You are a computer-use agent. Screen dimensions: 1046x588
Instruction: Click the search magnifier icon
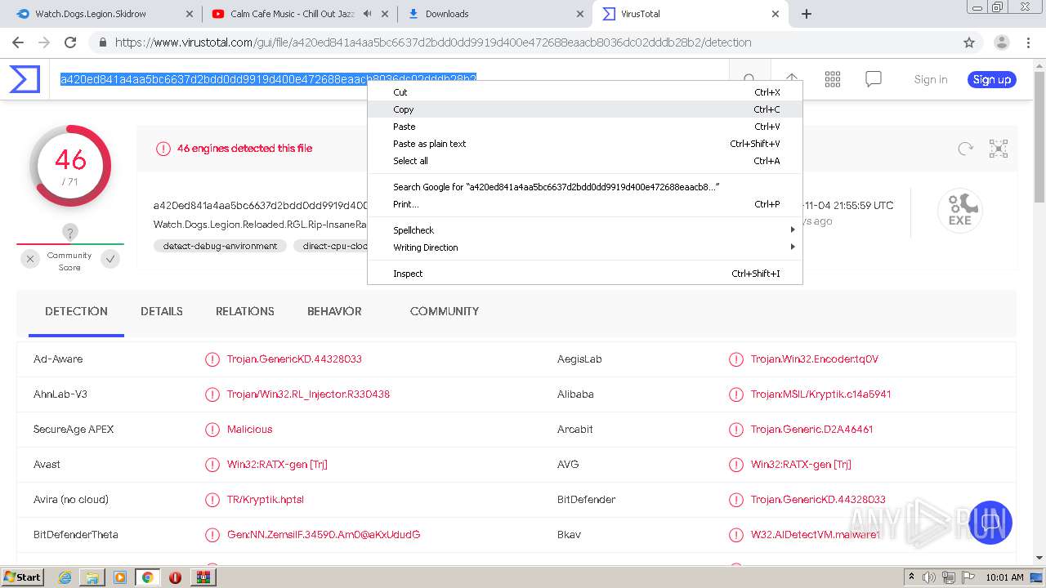(749, 79)
